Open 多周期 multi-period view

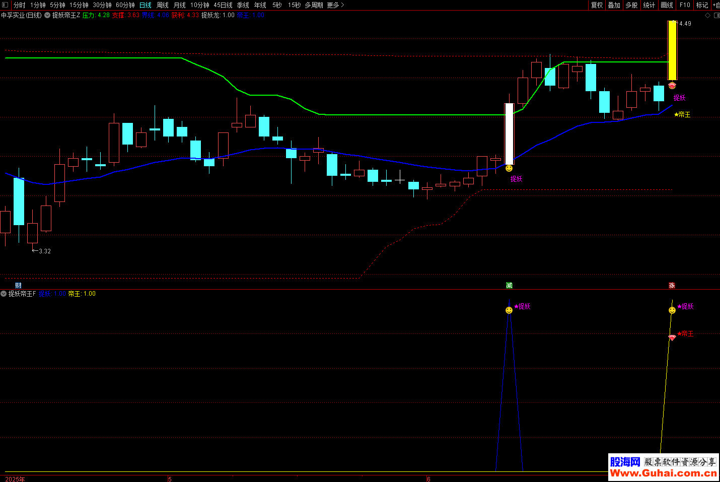[x=314, y=5]
